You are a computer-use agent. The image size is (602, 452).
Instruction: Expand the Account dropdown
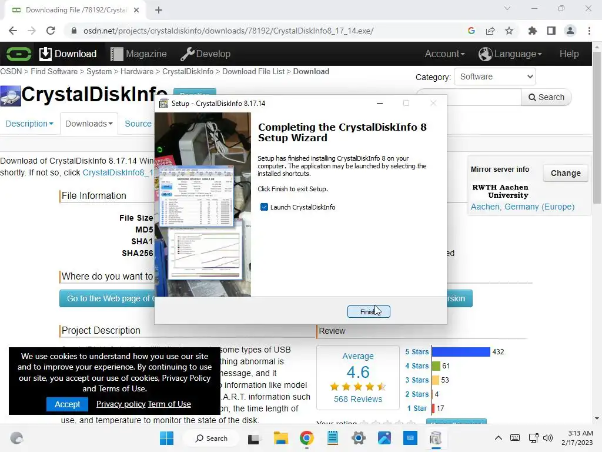444,54
